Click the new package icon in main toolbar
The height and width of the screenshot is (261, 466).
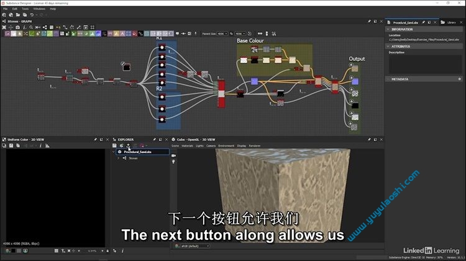coord(4,15)
